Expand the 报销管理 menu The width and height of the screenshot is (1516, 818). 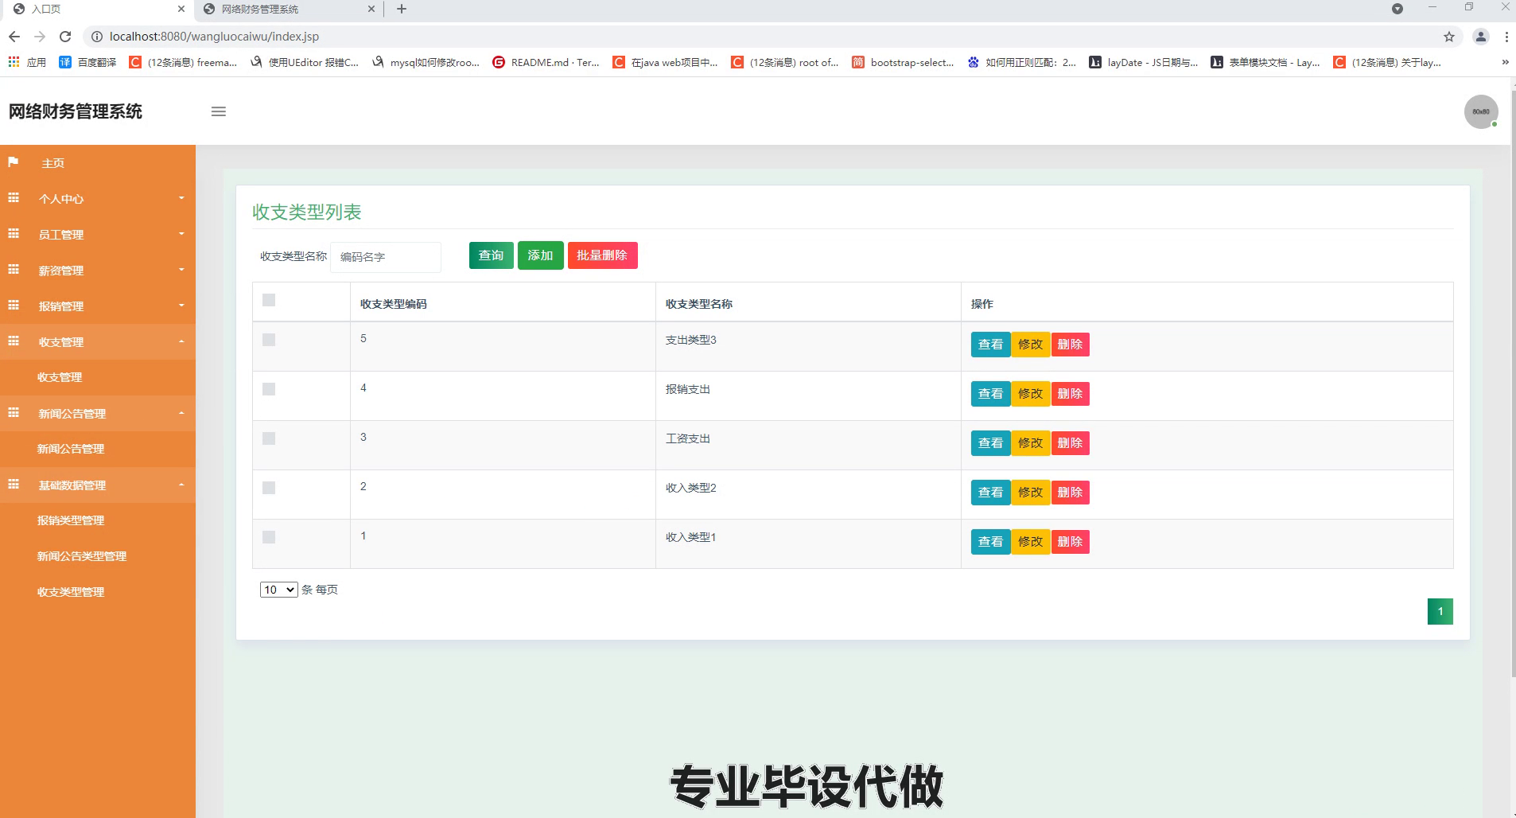(98, 306)
